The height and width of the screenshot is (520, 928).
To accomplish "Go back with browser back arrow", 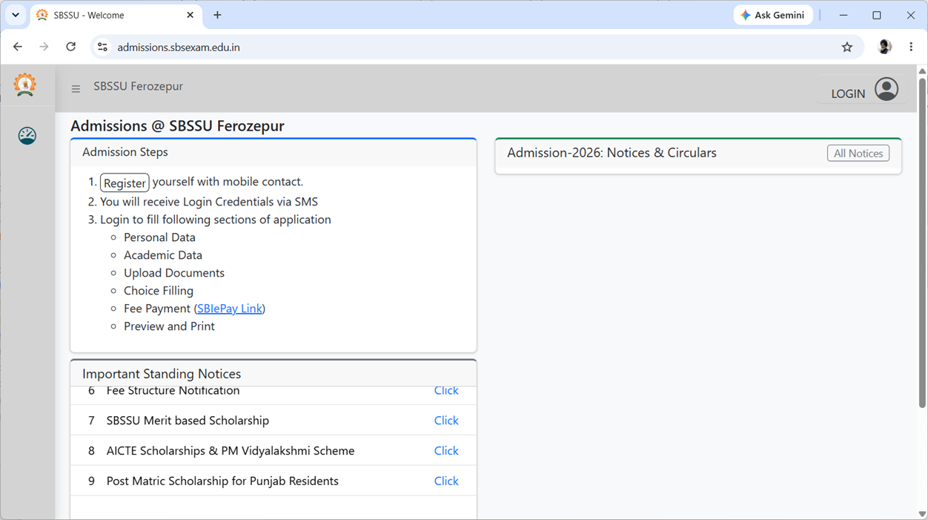I will point(18,47).
